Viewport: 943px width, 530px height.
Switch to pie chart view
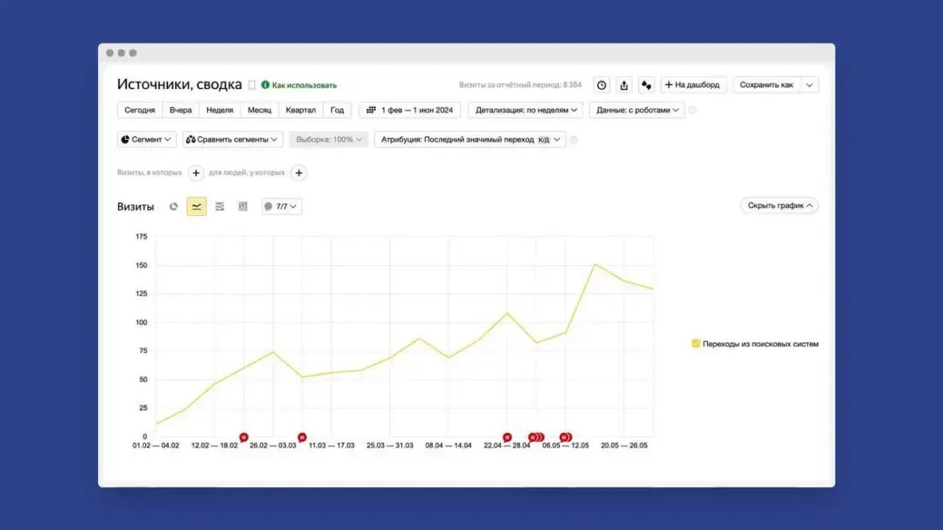point(174,207)
